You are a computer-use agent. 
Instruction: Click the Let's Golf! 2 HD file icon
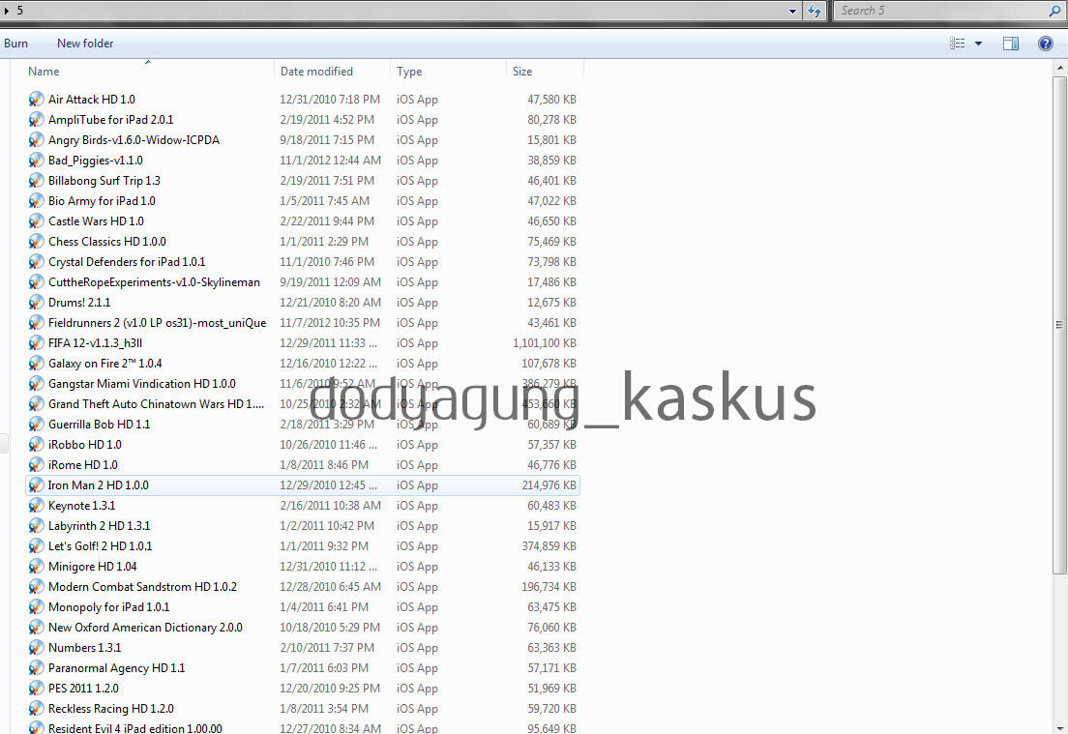(36, 546)
